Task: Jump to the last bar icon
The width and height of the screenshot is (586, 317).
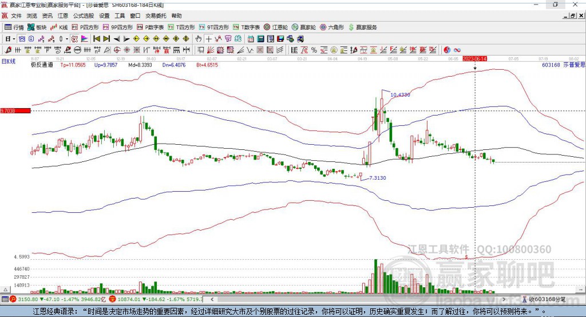Action: (x=106, y=39)
